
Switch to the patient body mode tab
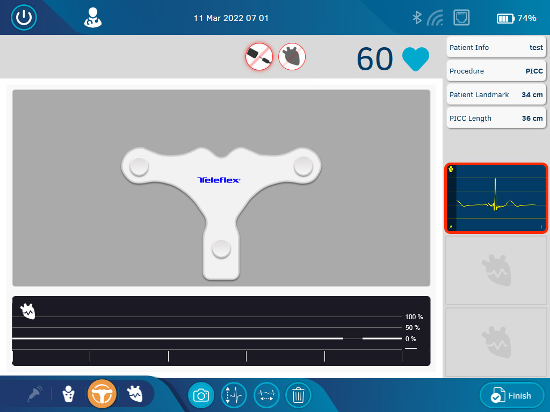click(69, 394)
